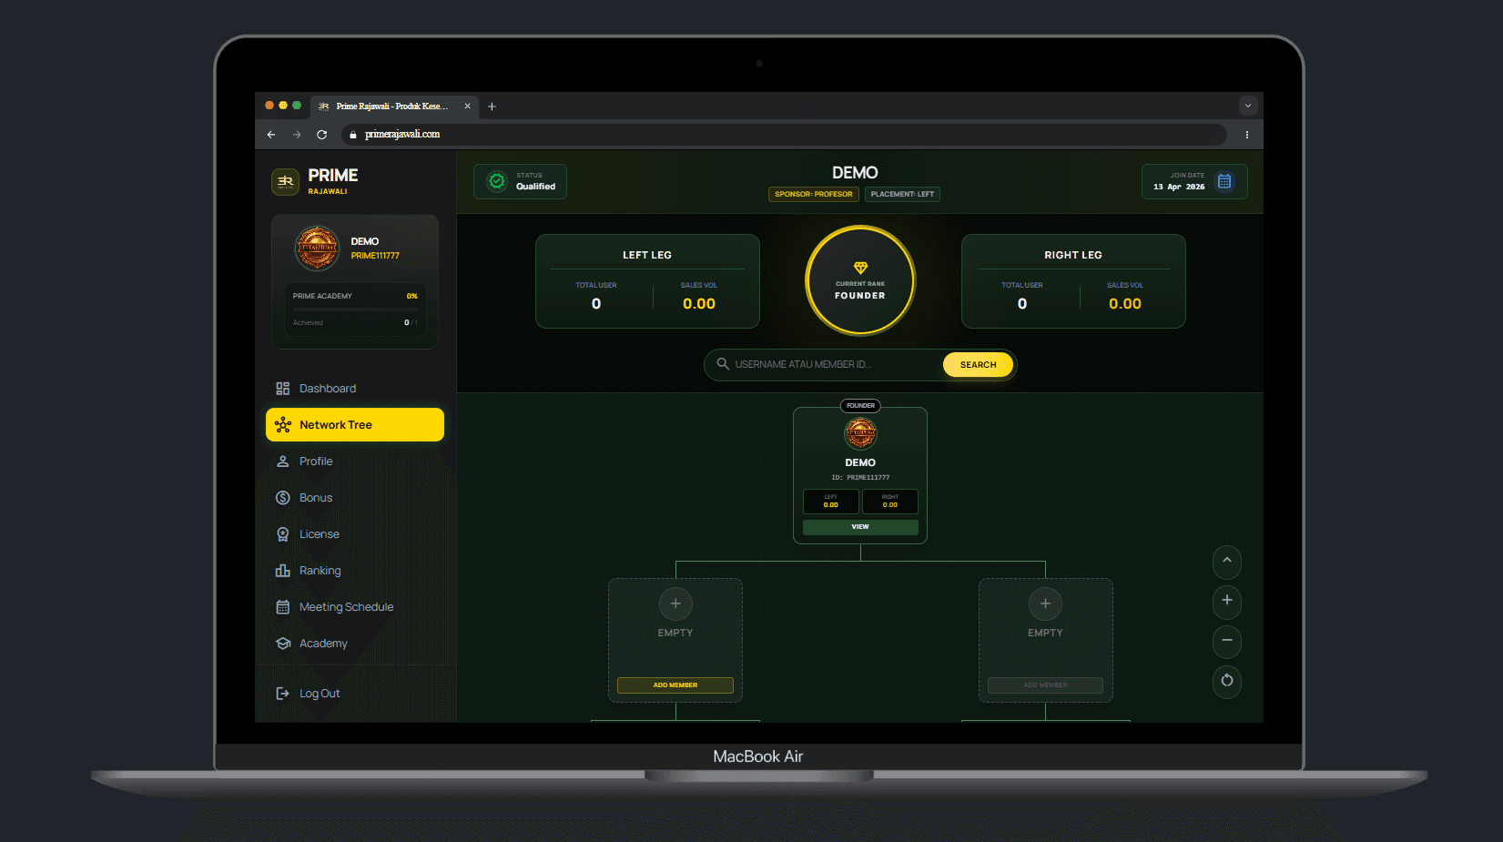Click the Meeting Schedule calendar icon
1503x842 pixels.
[283, 607]
